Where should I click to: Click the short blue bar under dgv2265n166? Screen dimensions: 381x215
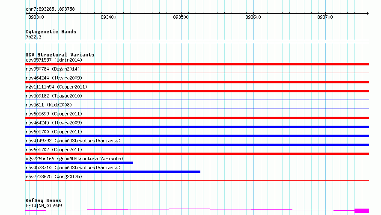coord(79,163)
